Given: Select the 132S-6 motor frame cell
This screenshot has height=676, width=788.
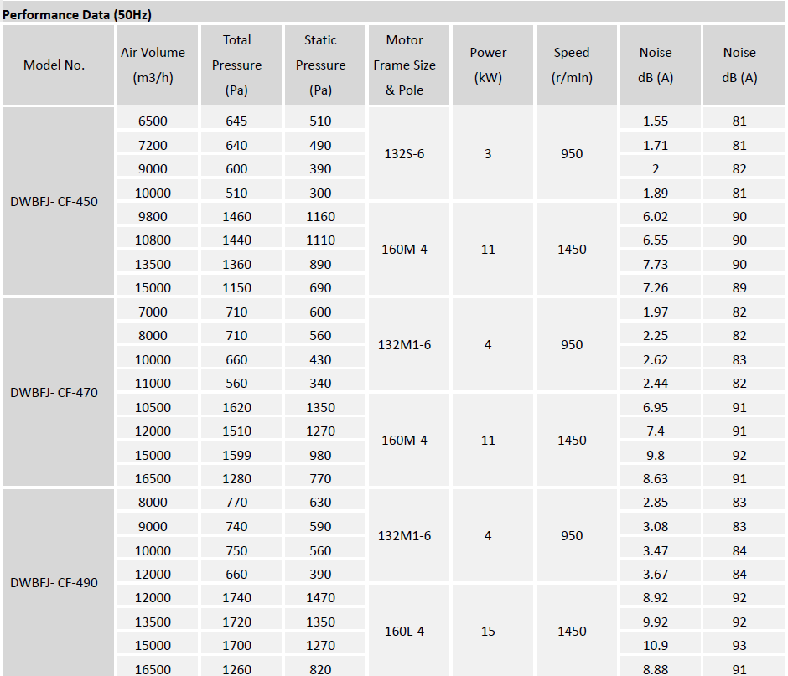Looking at the screenshot, I should [x=404, y=154].
